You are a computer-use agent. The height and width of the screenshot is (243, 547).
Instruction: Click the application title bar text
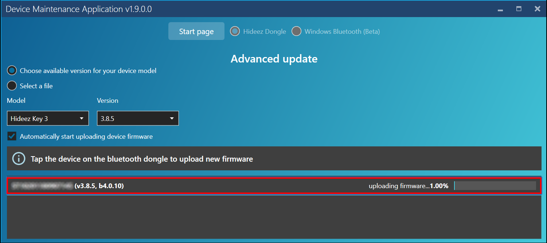79,9
